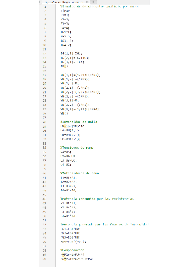The width and height of the screenshot is (189, 267).
Task: Click the 'P1=U1*I1;' line
Action: coord(68,203)
